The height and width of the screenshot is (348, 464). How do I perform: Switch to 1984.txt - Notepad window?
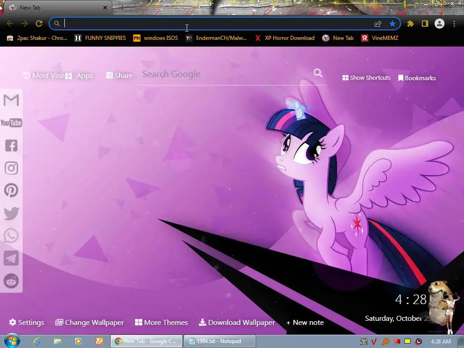(x=220, y=341)
